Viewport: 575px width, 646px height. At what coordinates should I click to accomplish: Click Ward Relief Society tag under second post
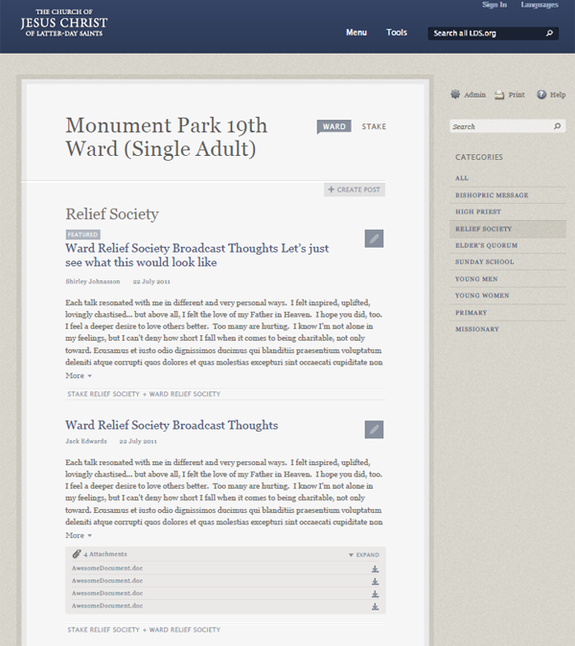(x=185, y=630)
